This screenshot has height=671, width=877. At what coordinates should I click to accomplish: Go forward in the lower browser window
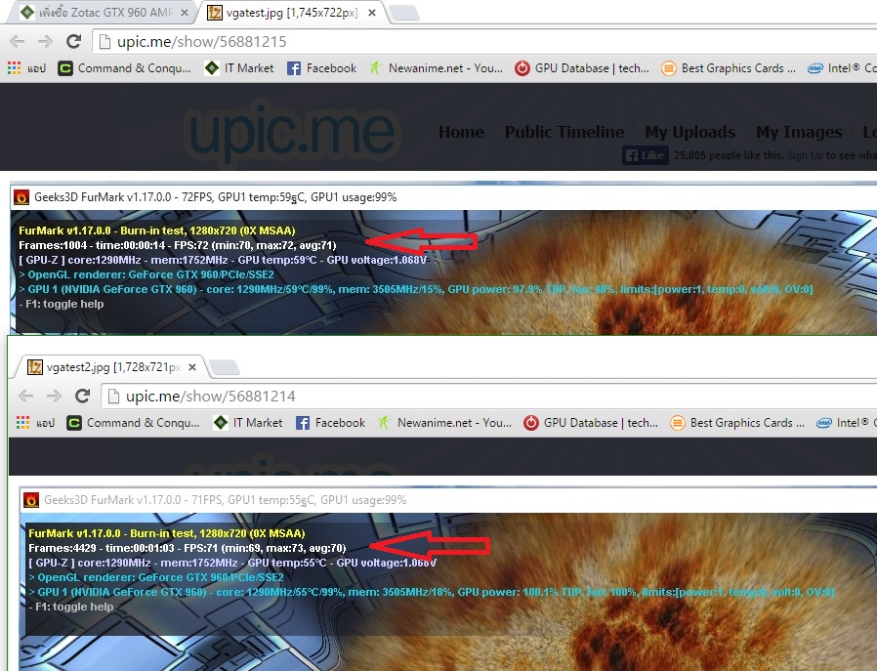click(54, 396)
